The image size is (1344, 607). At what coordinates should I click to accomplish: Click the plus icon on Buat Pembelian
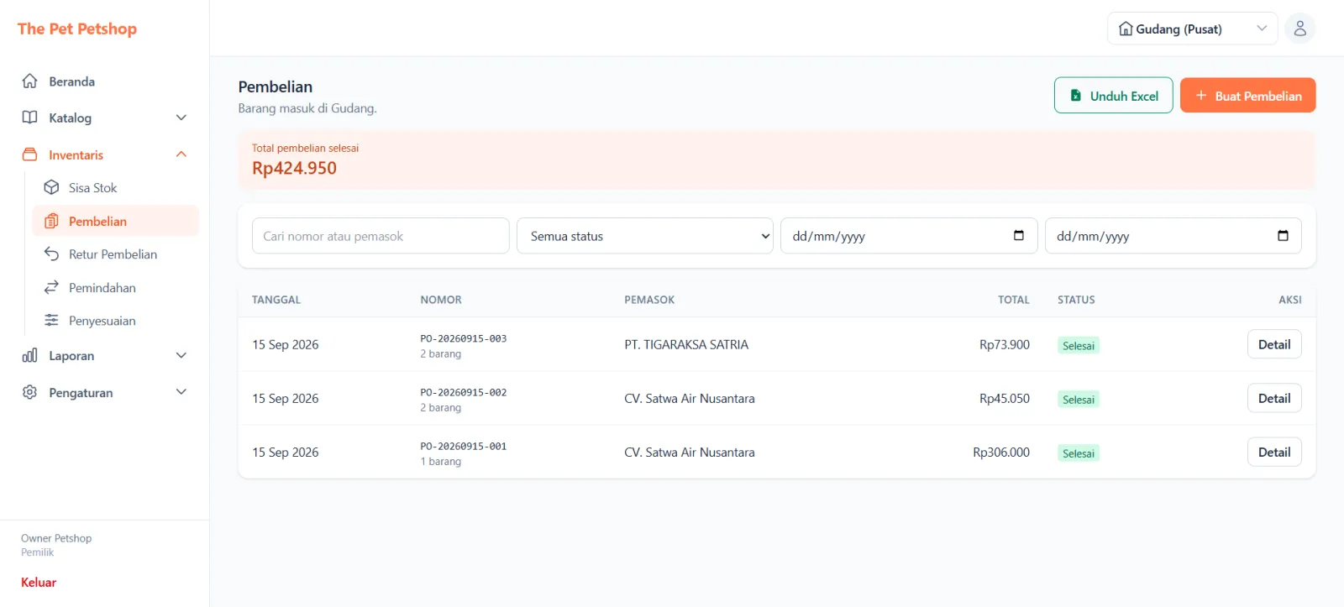[1201, 96]
